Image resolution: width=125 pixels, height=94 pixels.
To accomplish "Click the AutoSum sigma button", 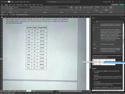I will click(x=97, y=7).
